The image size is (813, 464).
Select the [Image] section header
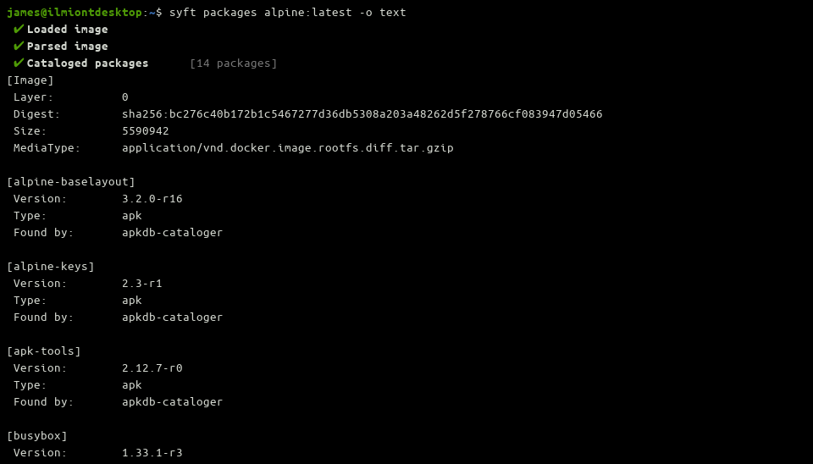pos(30,80)
